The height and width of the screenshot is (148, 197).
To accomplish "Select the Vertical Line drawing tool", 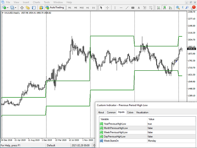I will (x=115, y=8).
